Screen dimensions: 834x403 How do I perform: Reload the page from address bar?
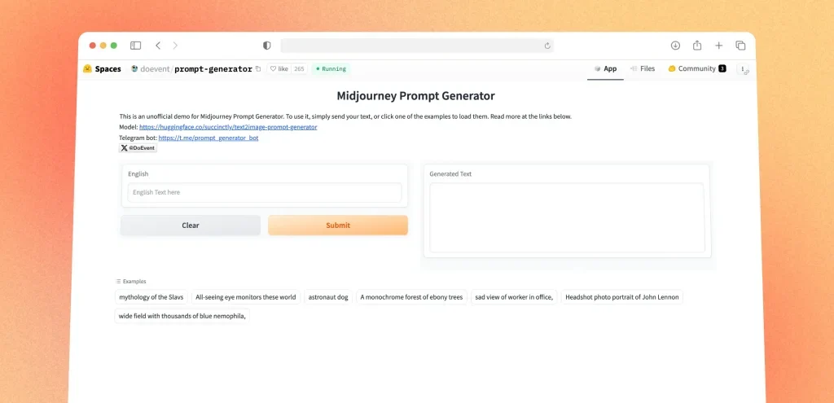click(x=547, y=46)
